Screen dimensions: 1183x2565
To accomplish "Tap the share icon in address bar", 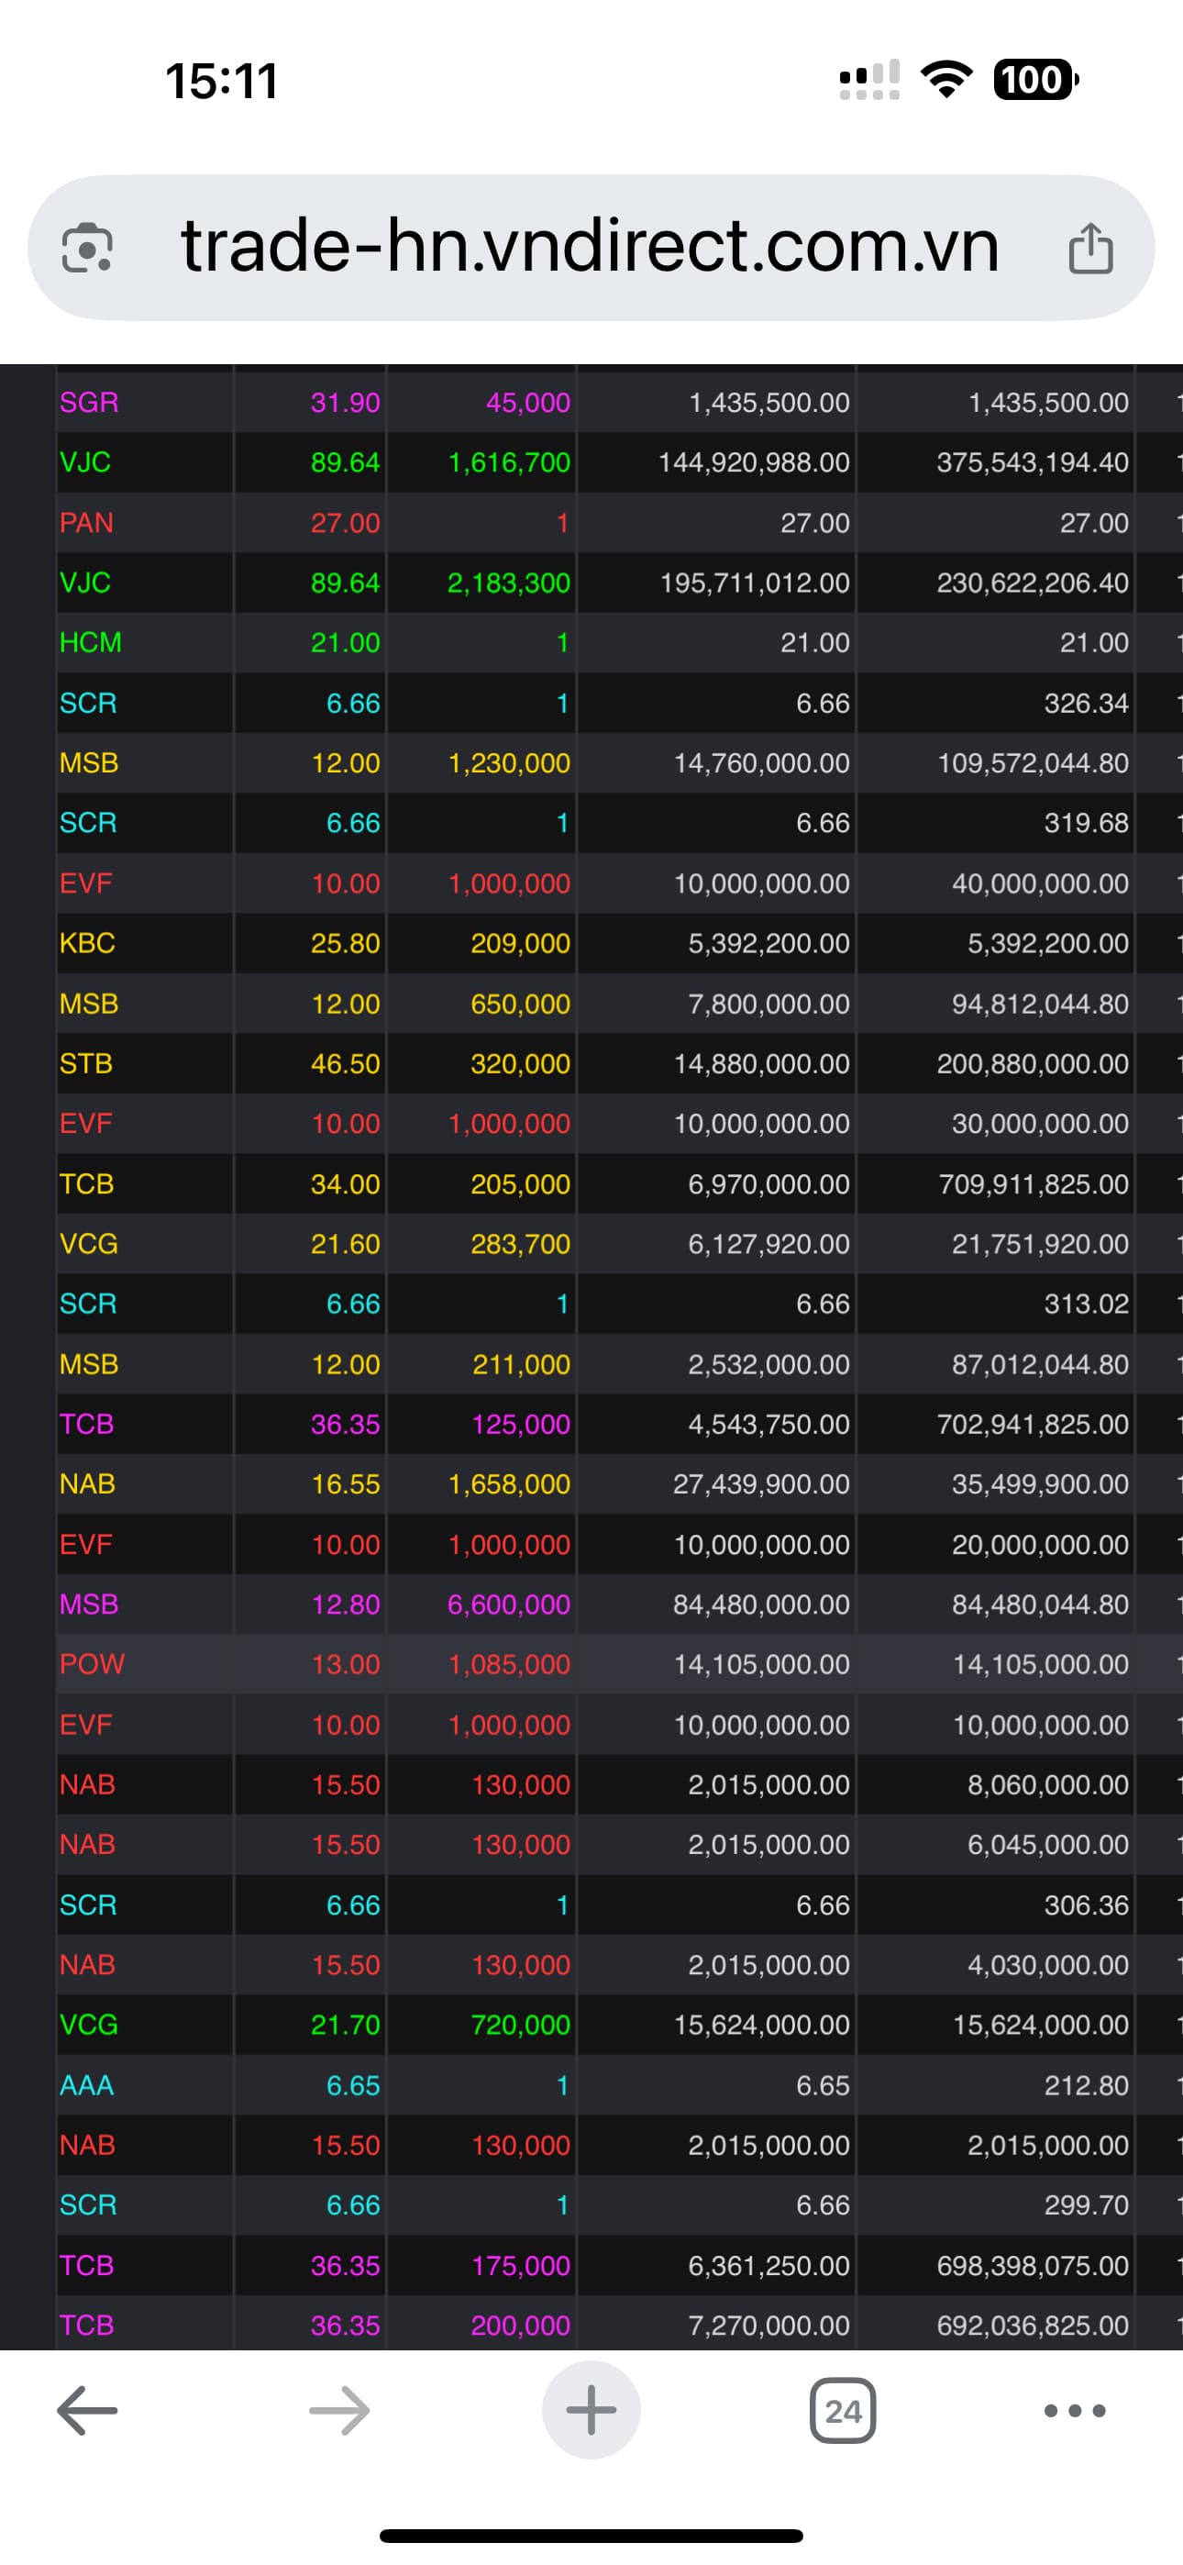I will click(1090, 248).
